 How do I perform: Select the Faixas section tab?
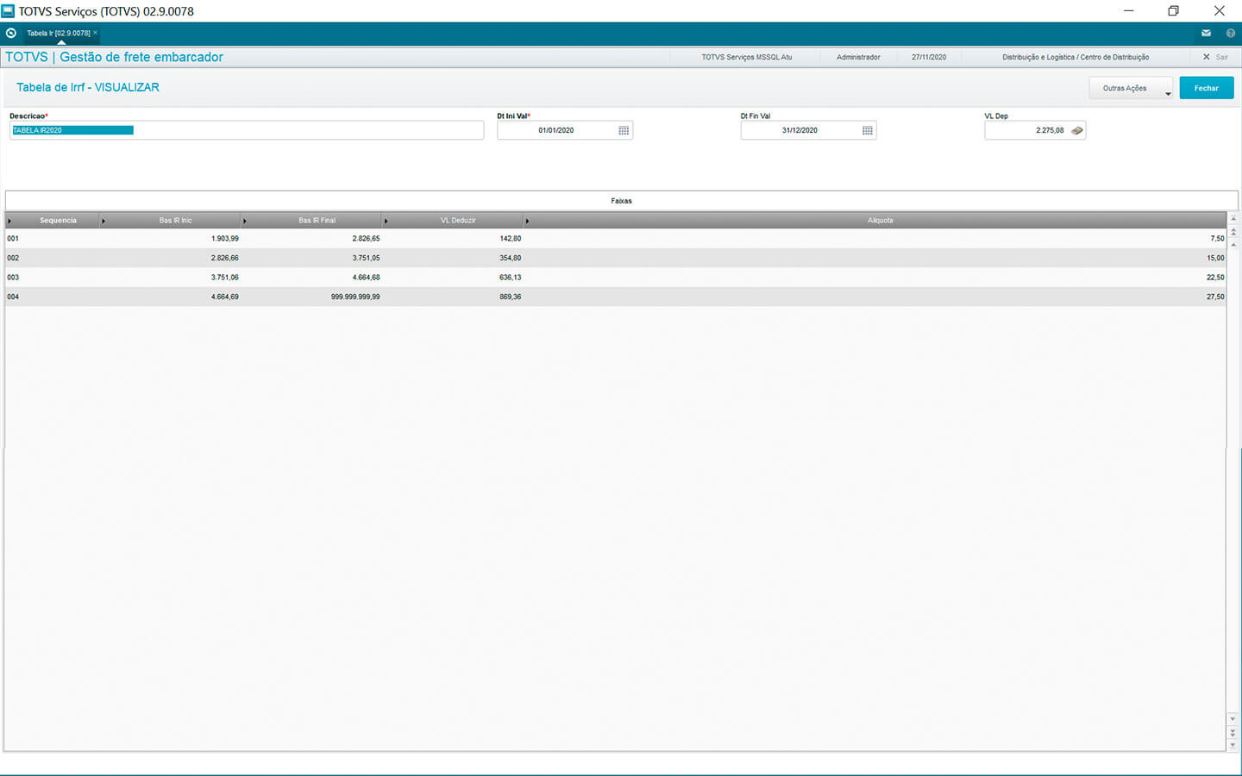coord(621,201)
